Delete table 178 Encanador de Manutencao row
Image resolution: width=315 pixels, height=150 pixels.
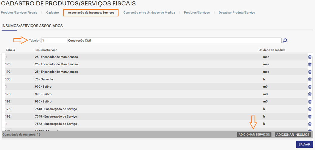(x=310, y=64)
